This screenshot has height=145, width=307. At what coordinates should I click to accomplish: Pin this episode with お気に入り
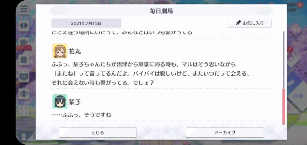click(x=250, y=23)
